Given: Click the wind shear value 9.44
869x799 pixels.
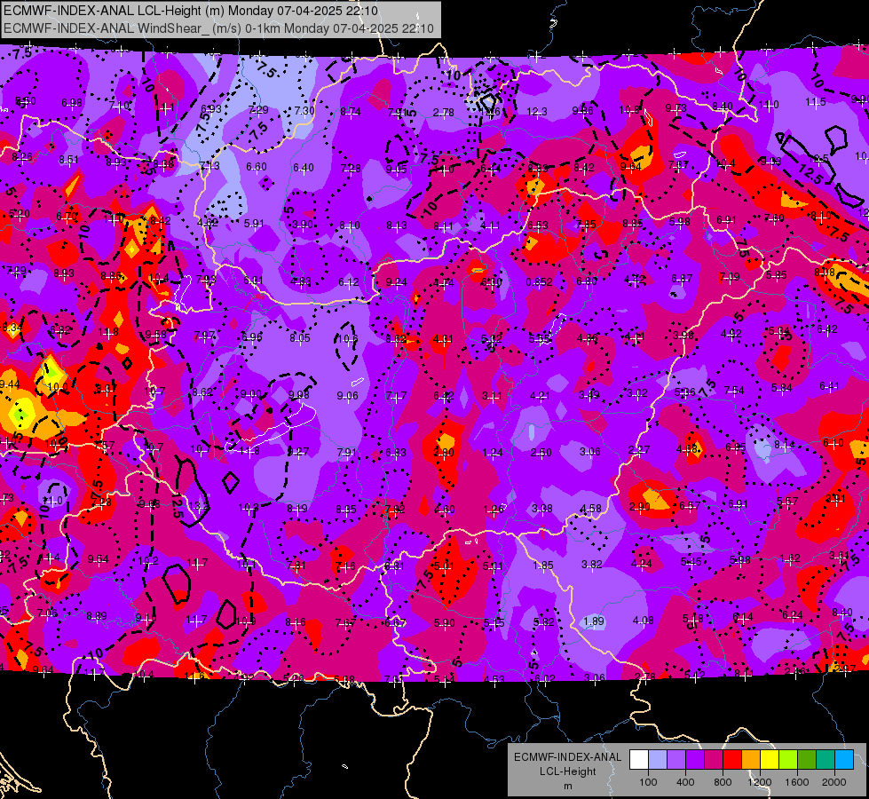Looking at the screenshot, I should pos(10,384).
